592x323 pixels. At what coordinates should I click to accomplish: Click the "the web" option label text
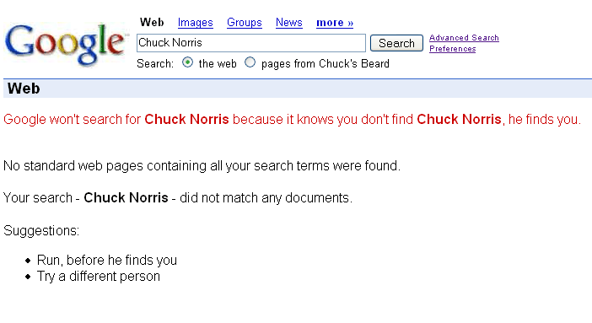point(218,63)
